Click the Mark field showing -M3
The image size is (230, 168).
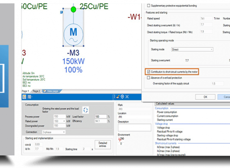(x=134, y=109)
